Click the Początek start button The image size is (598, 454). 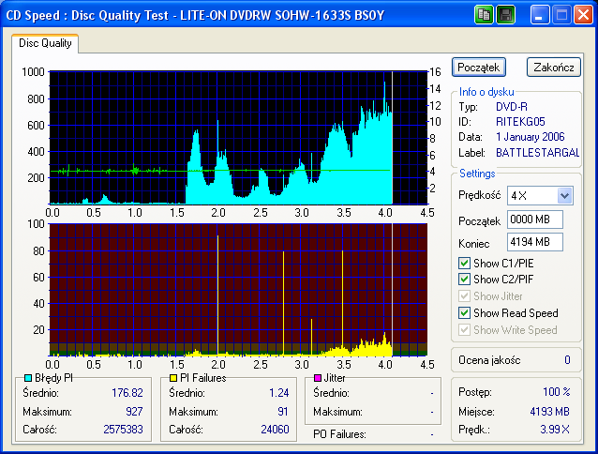[x=479, y=68]
